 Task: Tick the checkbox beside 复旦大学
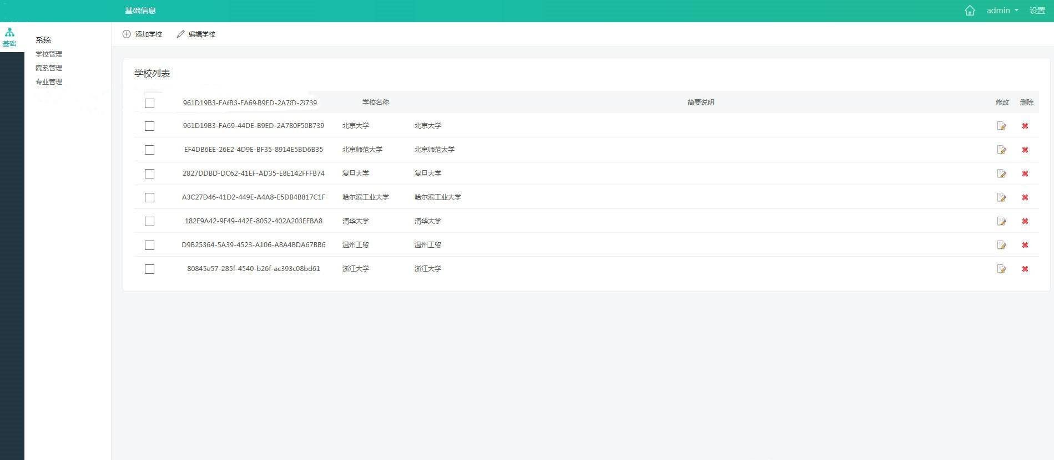[149, 173]
